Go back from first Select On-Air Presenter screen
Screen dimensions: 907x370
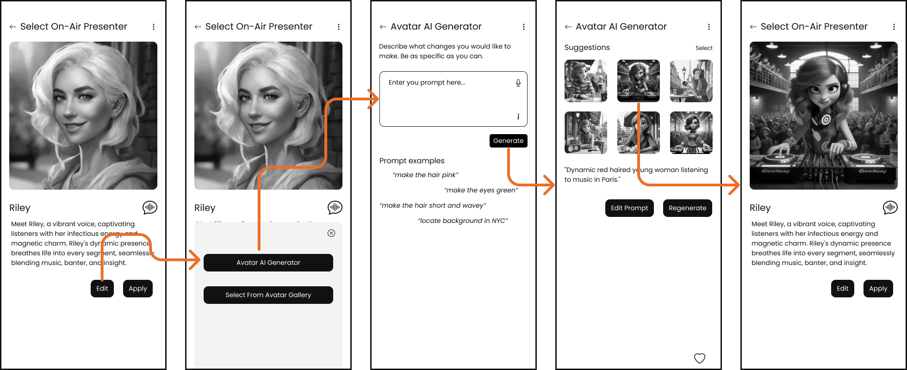coord(13,27)
